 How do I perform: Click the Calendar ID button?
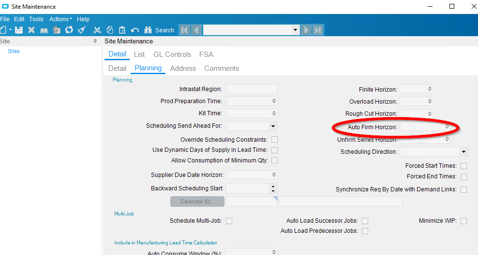pos(197,201)
